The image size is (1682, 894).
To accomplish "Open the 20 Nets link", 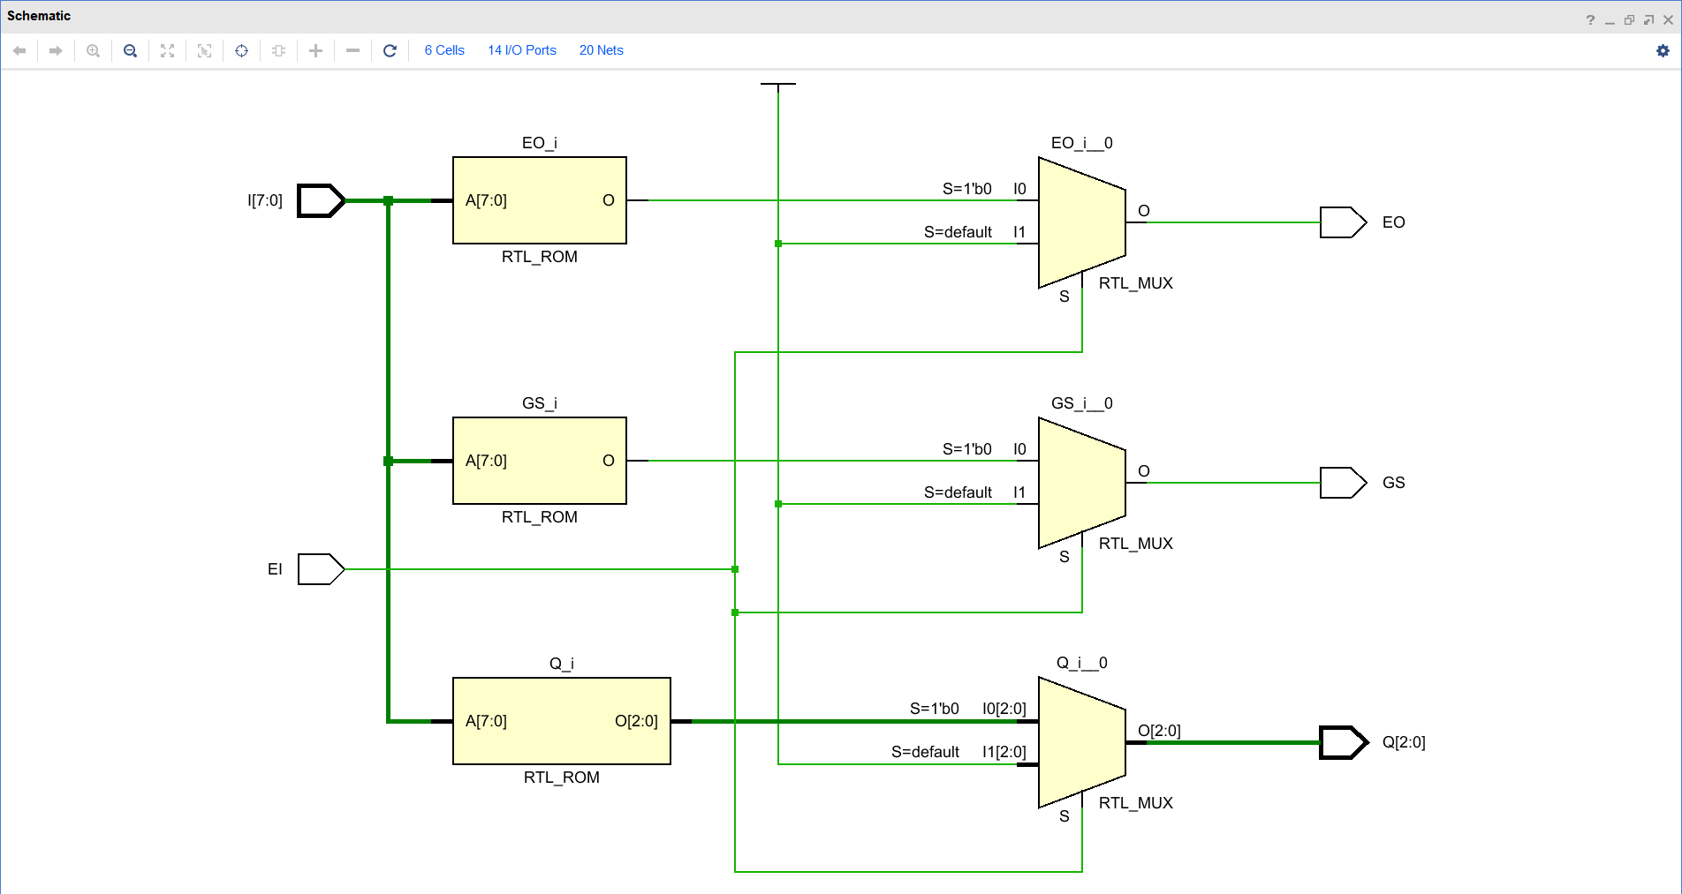I will tap(601, 50).
